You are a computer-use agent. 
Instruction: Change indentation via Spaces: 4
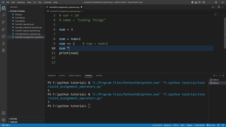coord(167,125)
